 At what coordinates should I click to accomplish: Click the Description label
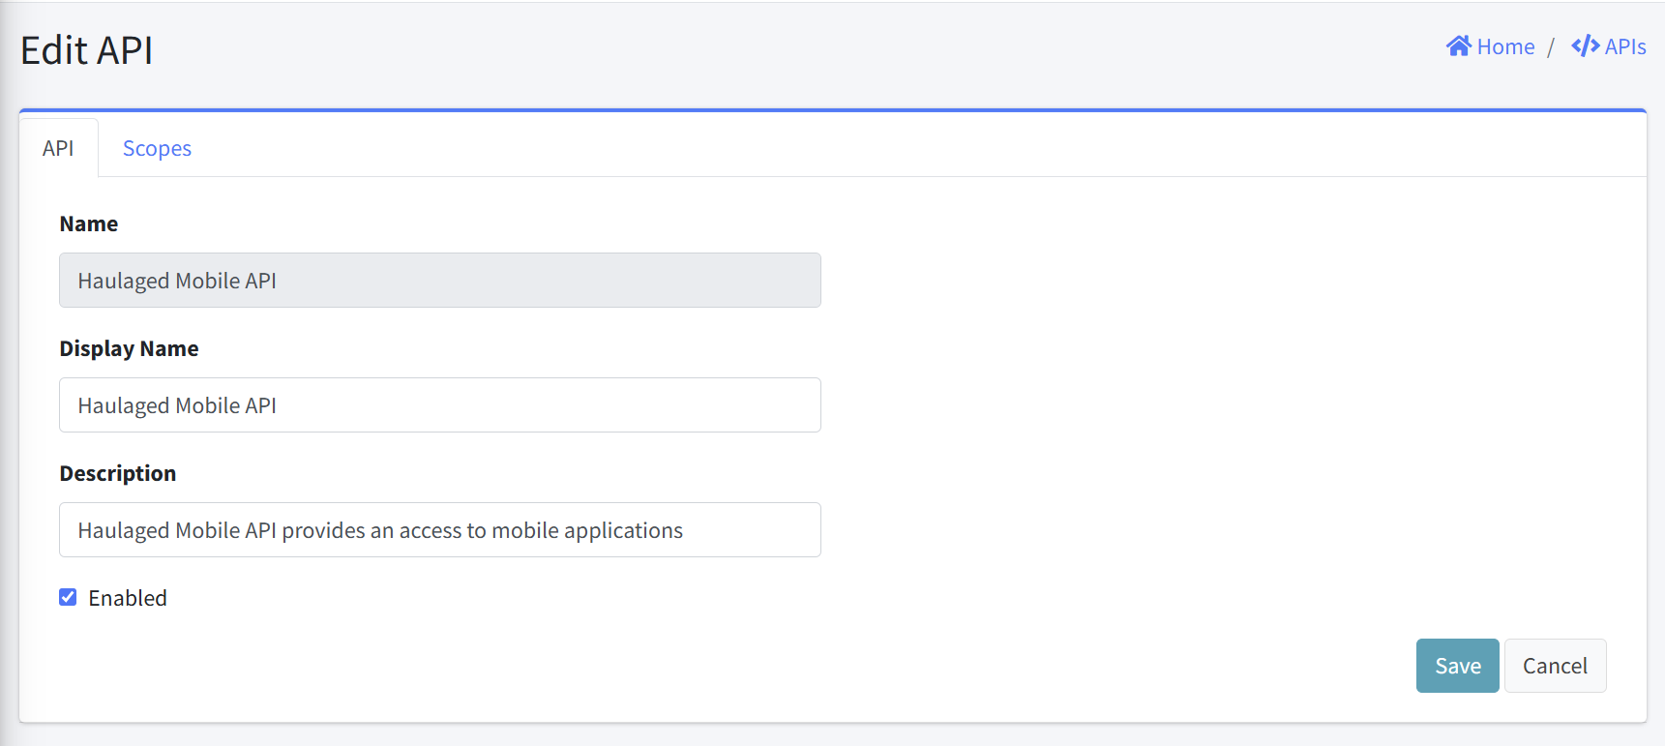pos(118,473)
